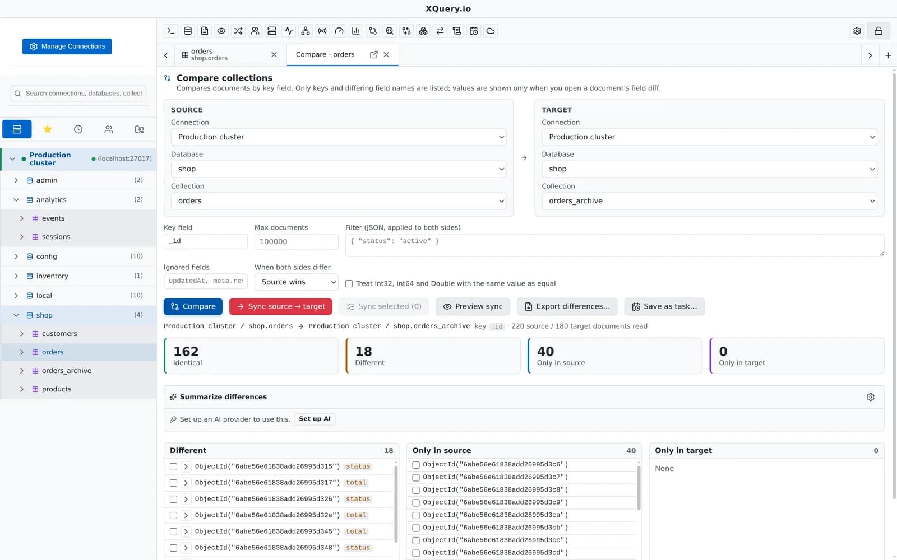Click the bar chart toolbar icon
The height and width of the screenshot is (560, 897).
tap(356, 31)
